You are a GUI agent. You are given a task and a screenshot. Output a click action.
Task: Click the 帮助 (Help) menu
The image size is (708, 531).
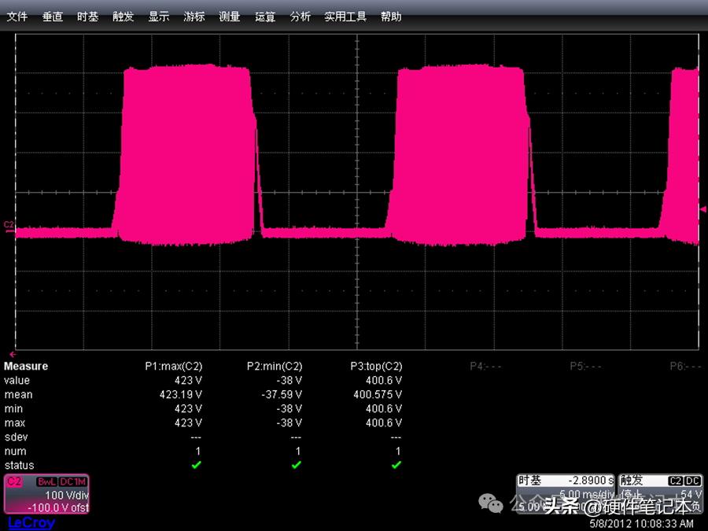[x=390, y=17]
